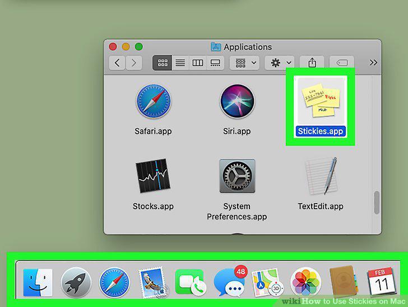
Task: Click the Stickies.app file name label
Action: [x=321, y=131]
